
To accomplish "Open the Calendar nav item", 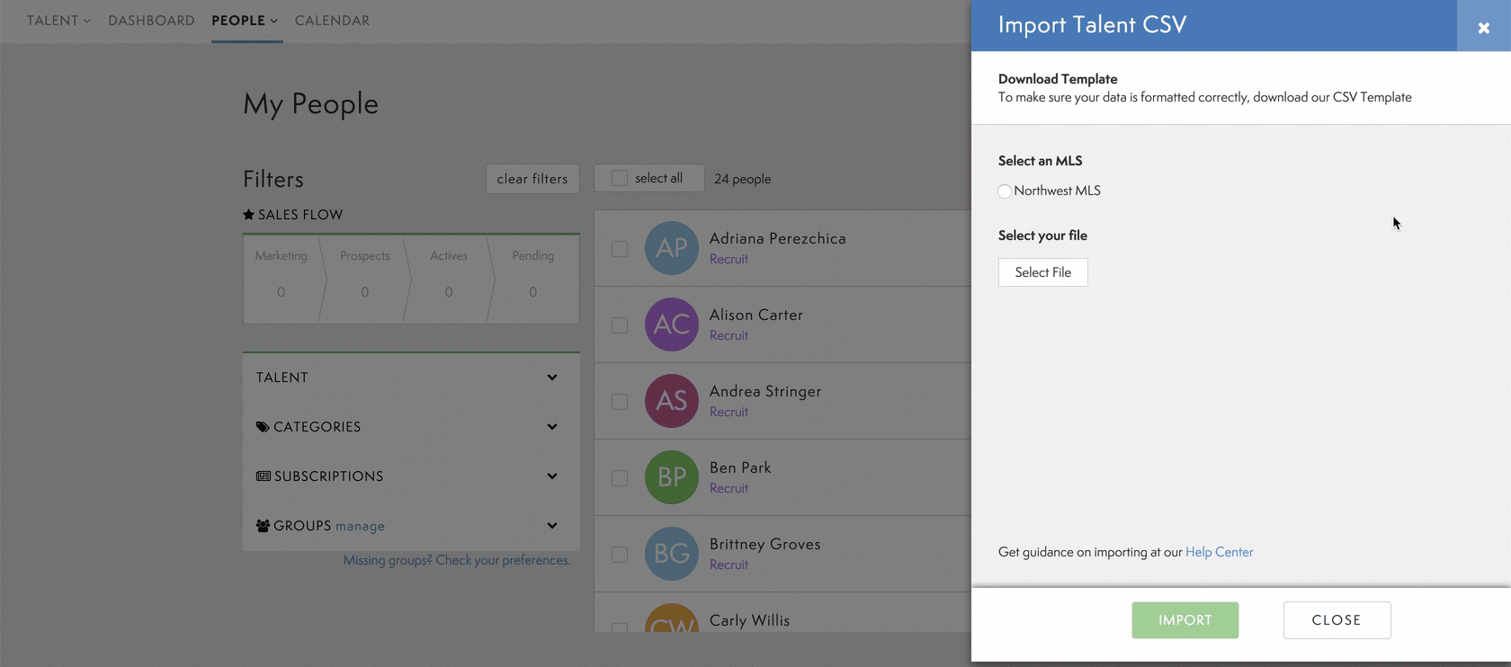I will click(332, 21).
